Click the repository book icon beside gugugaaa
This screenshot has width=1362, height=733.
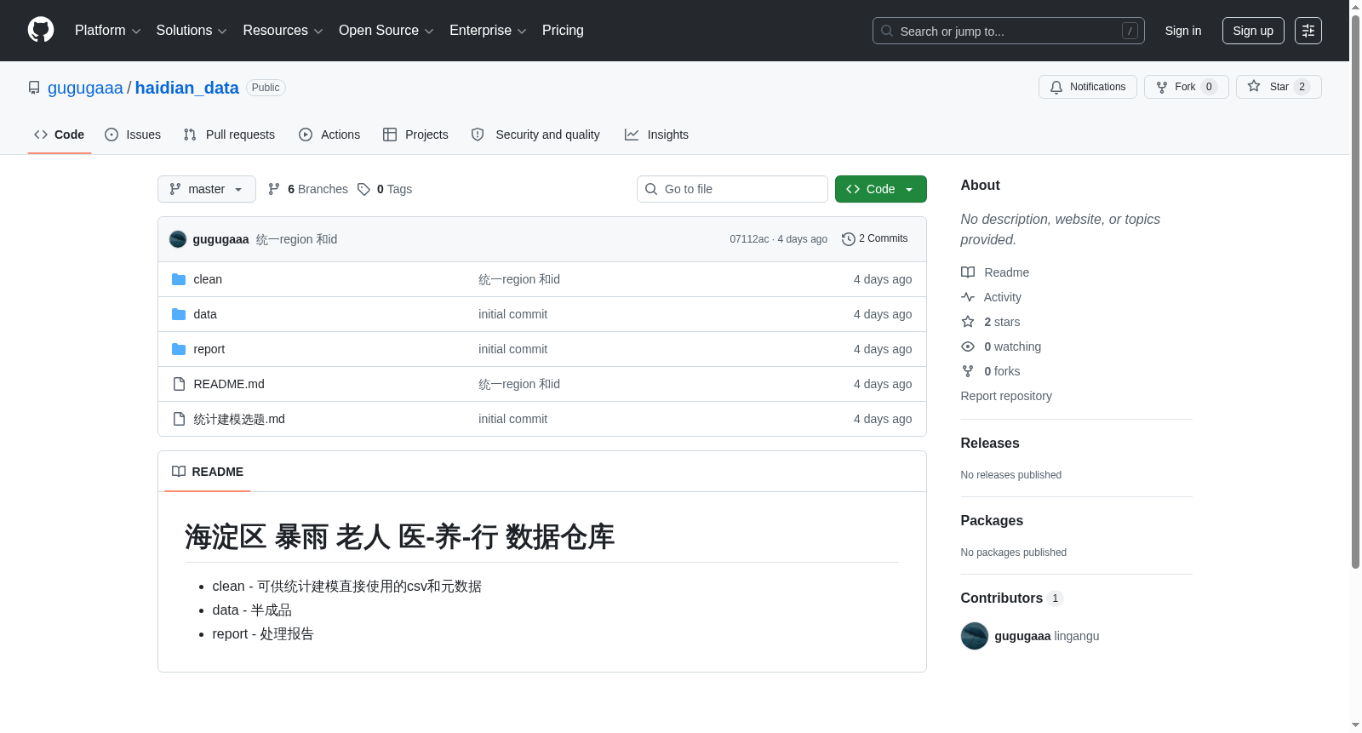34,88
